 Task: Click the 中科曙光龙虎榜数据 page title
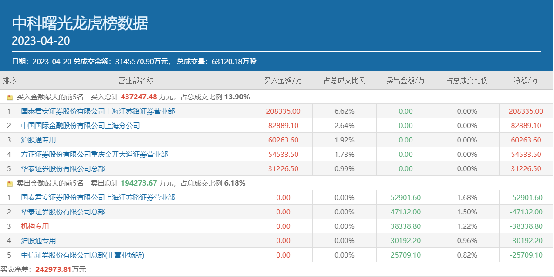(80, 23)
